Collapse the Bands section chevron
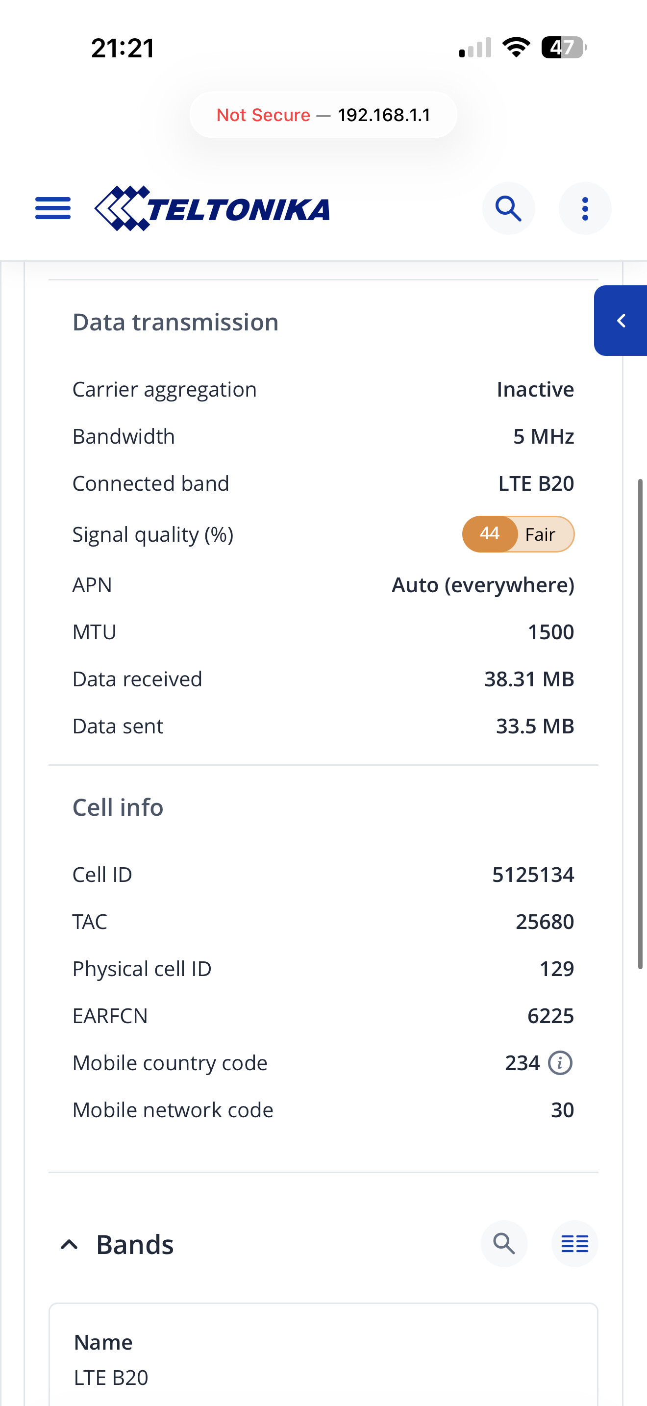The width and height of the screenshot is (647, 1406). point(69,1244)
